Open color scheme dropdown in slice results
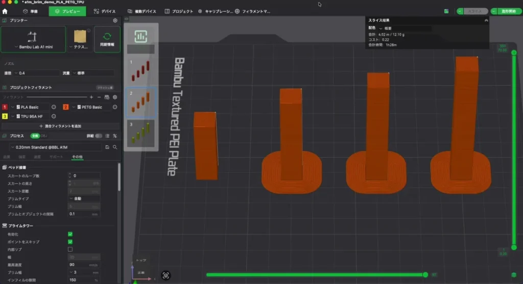This screenshot has height=284, width=523. 405,29
